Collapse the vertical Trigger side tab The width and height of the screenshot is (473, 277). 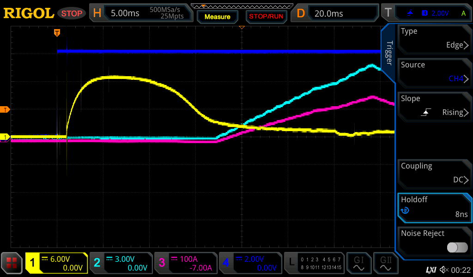tap(389, 53)
